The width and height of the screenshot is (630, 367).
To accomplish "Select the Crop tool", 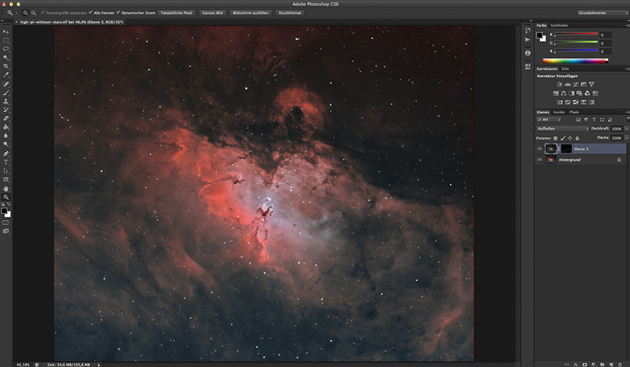I will click(6, 66).
